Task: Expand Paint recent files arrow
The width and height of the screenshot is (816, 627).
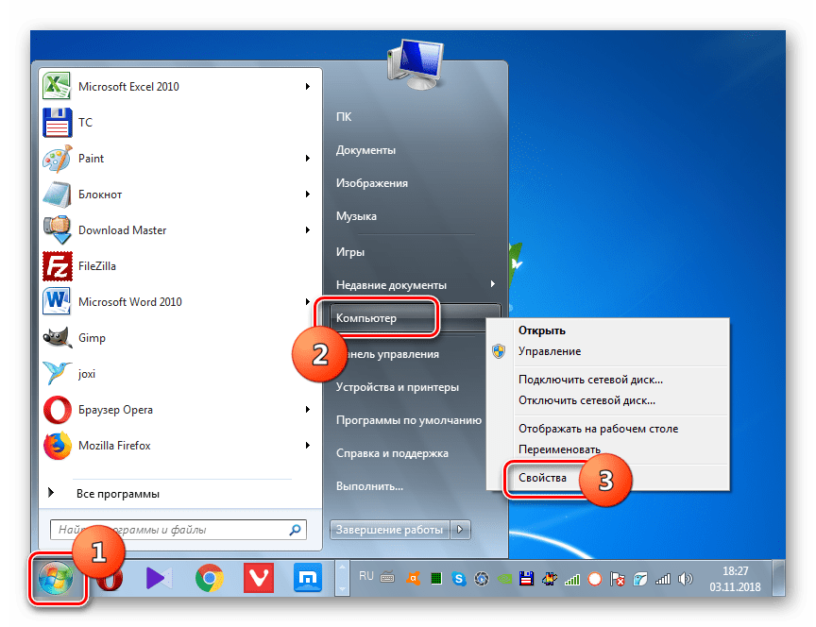Action: tap(308, 159)
